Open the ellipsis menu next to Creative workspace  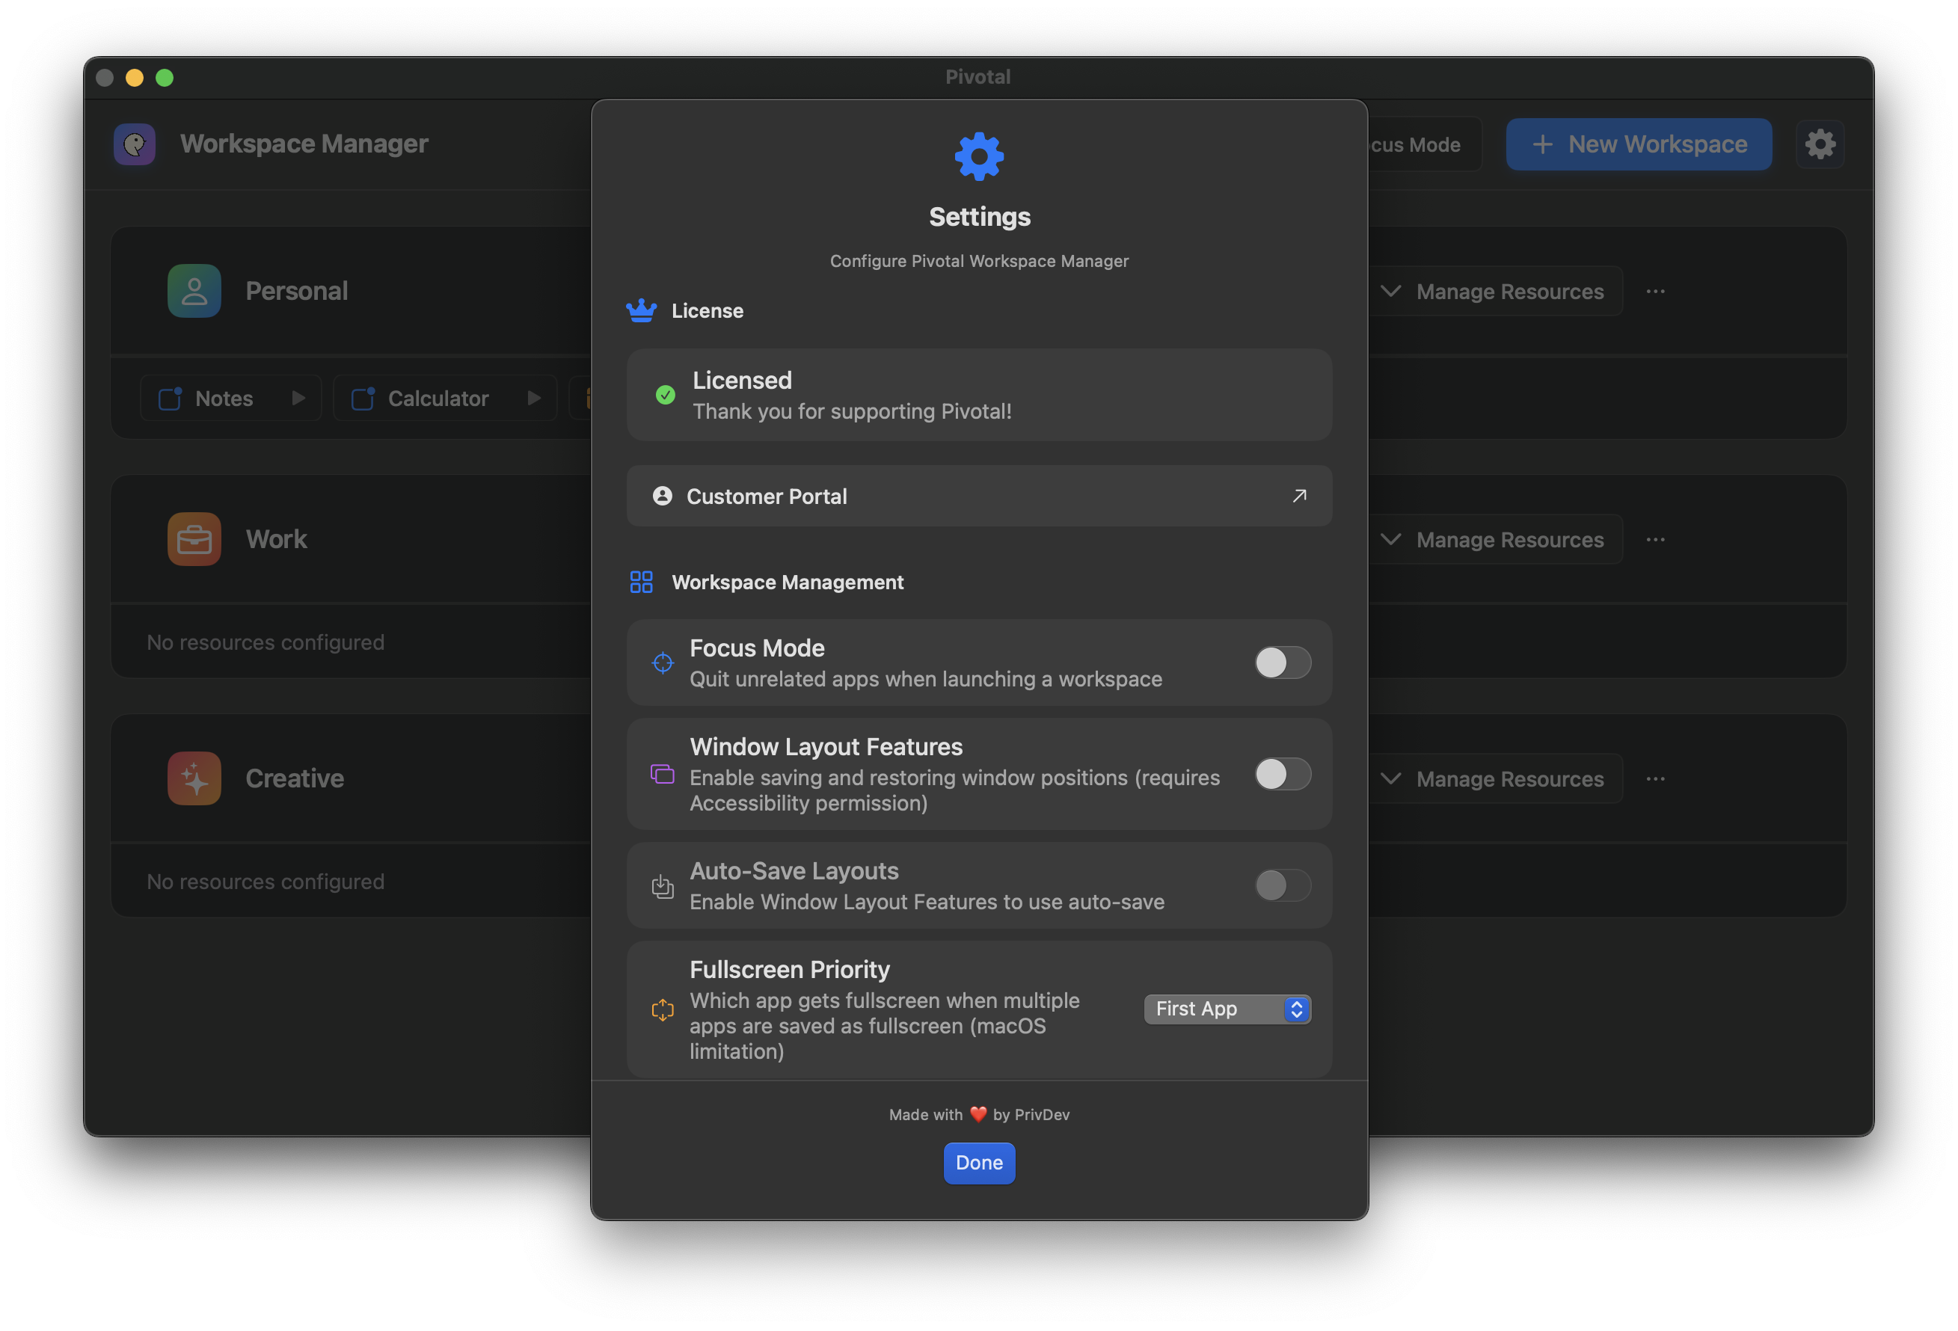(1654, 778)
